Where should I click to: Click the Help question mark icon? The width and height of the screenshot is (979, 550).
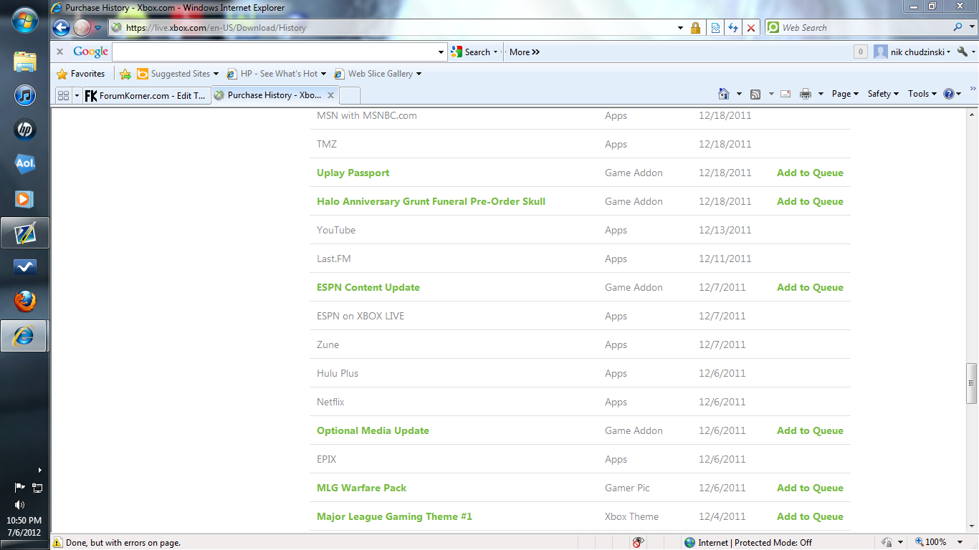pyautogui.click(x=950, y=94)
